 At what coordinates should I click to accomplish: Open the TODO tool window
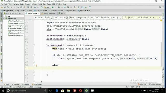(x=6, y=84)
